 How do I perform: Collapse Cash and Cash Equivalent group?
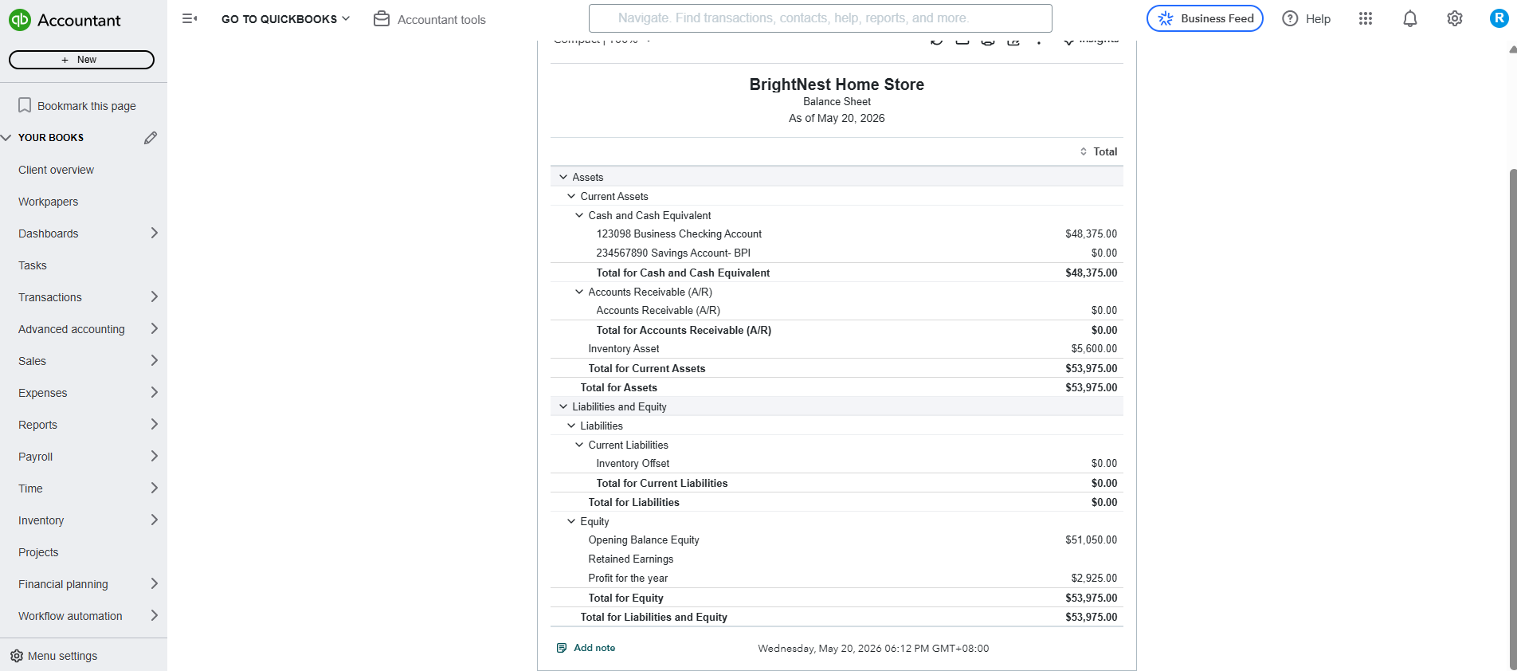[x=579, y=215]
